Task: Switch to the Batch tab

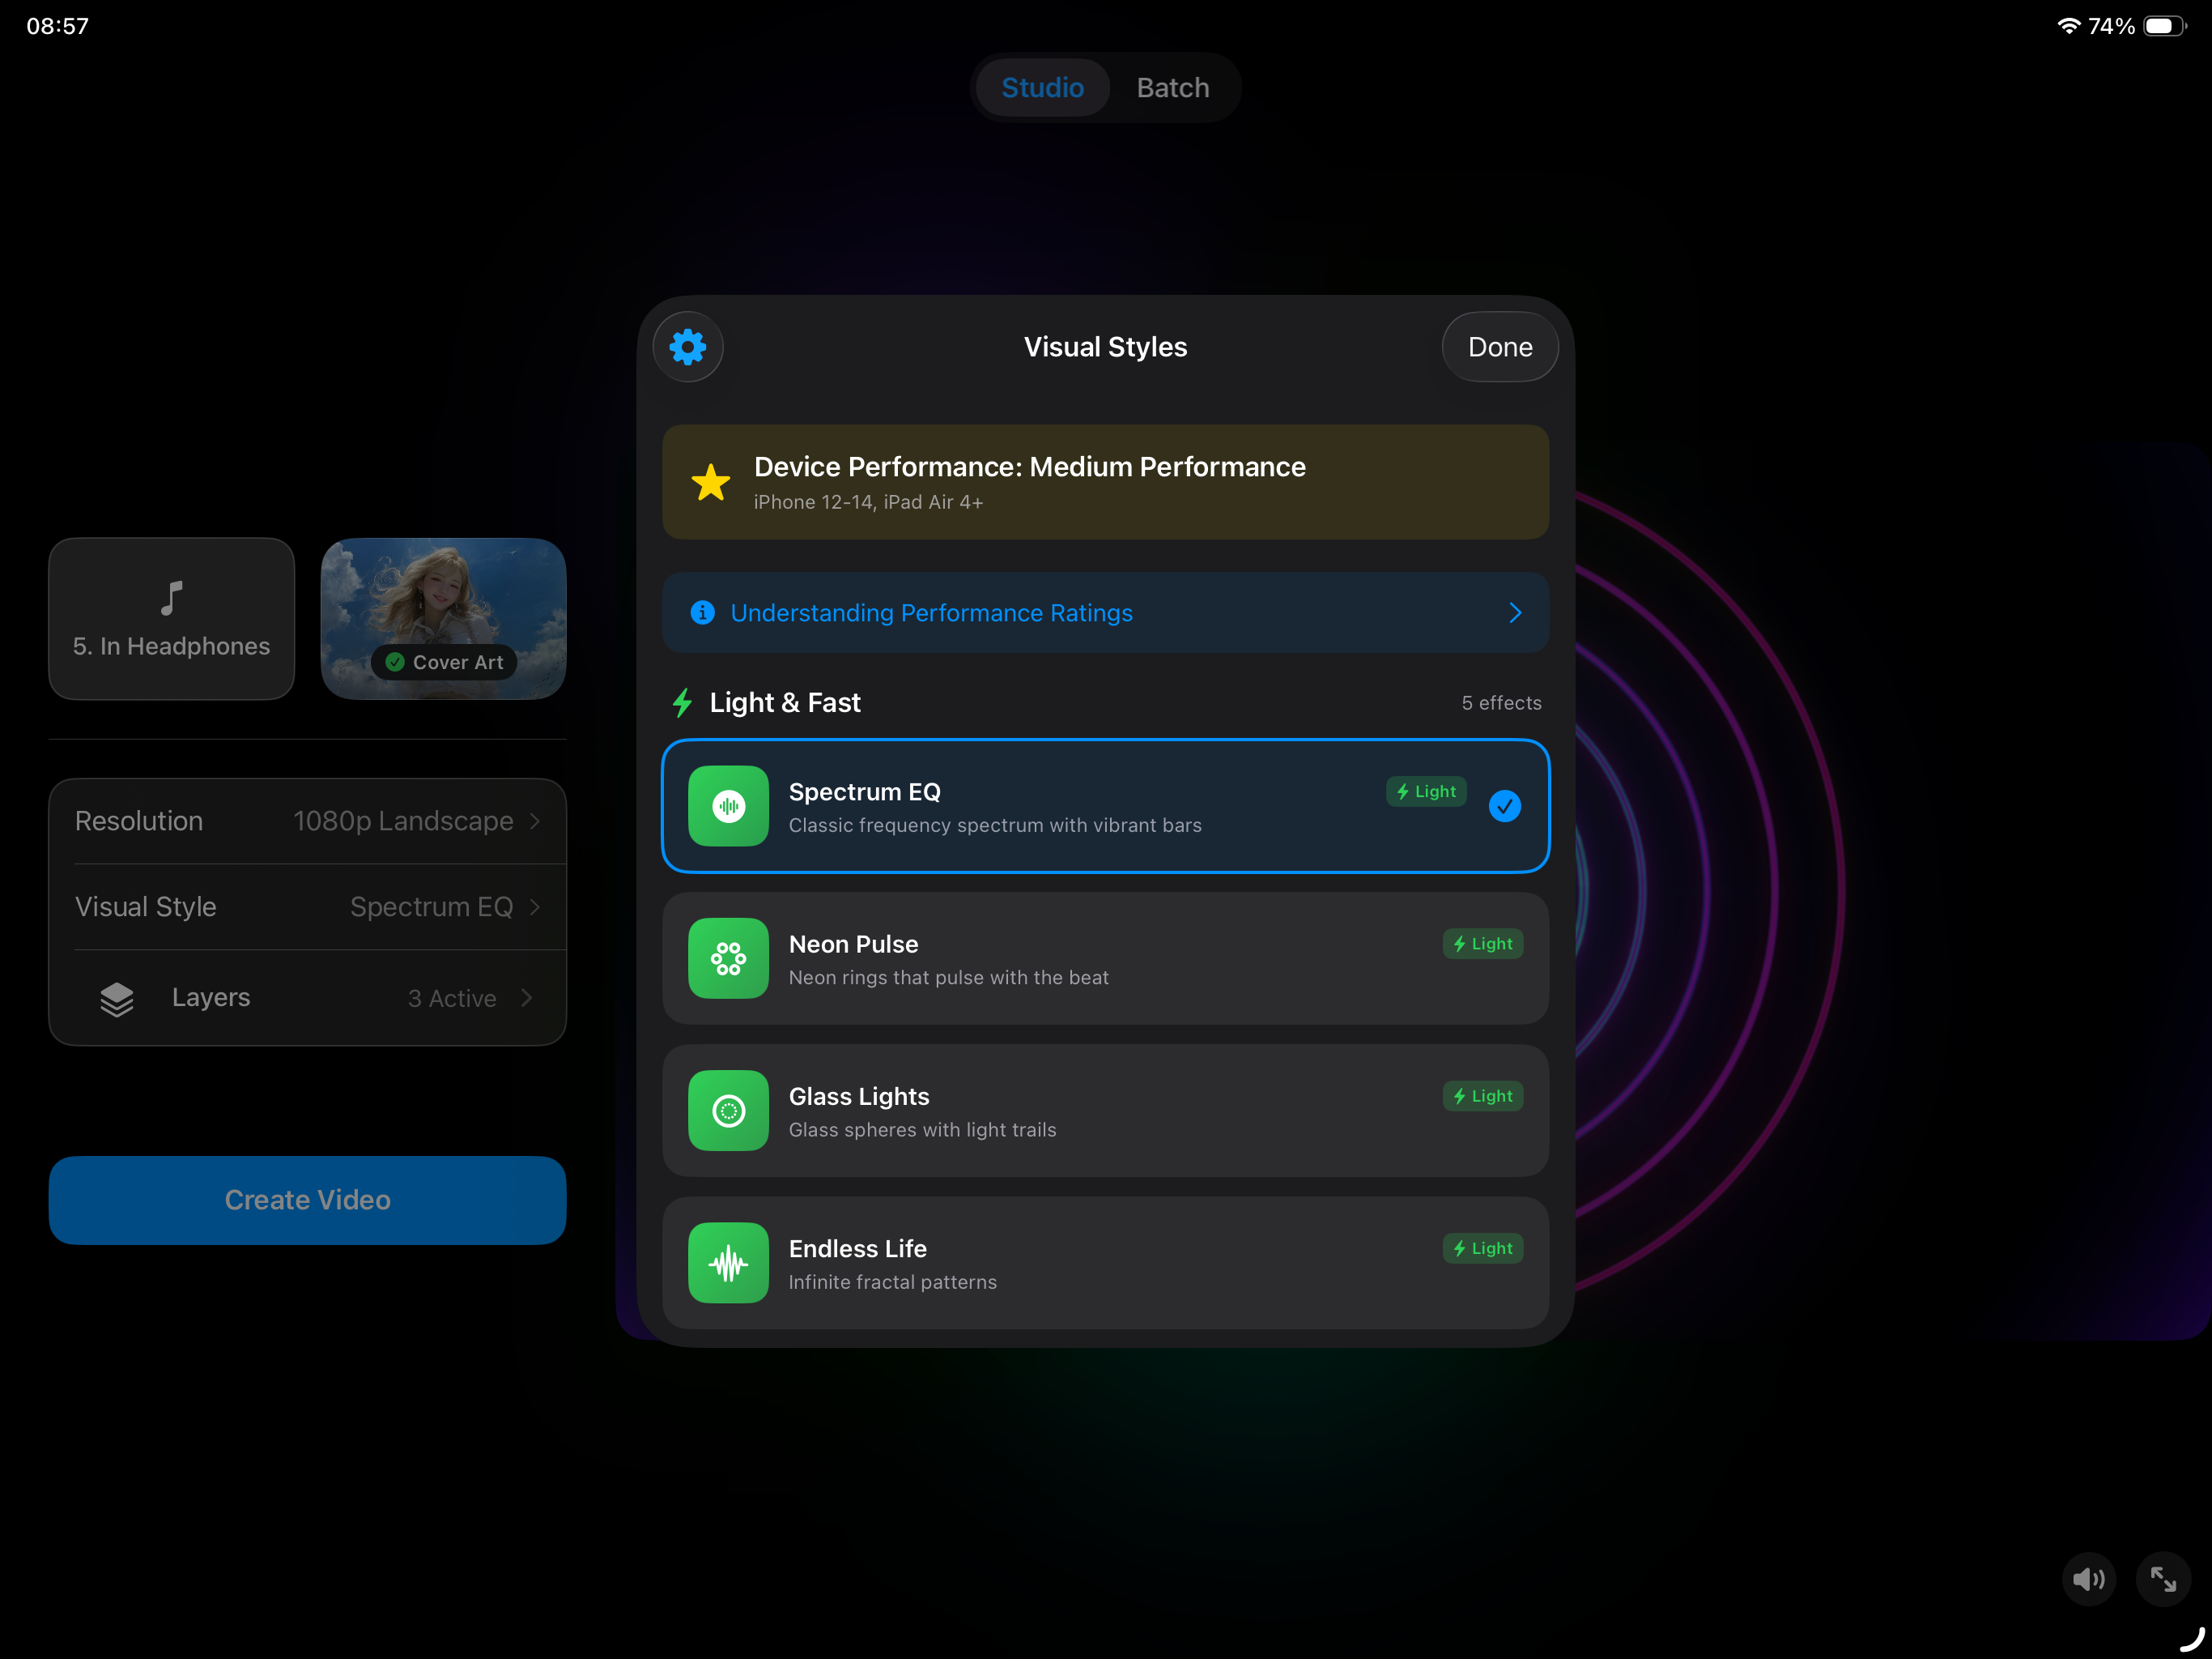Action: tap(1173, 88)
